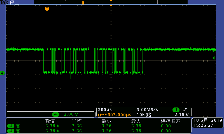The height and width of the screenshot is (134, 224).
Task: Click the left bracket of record view bar
Action: [65, 2]
